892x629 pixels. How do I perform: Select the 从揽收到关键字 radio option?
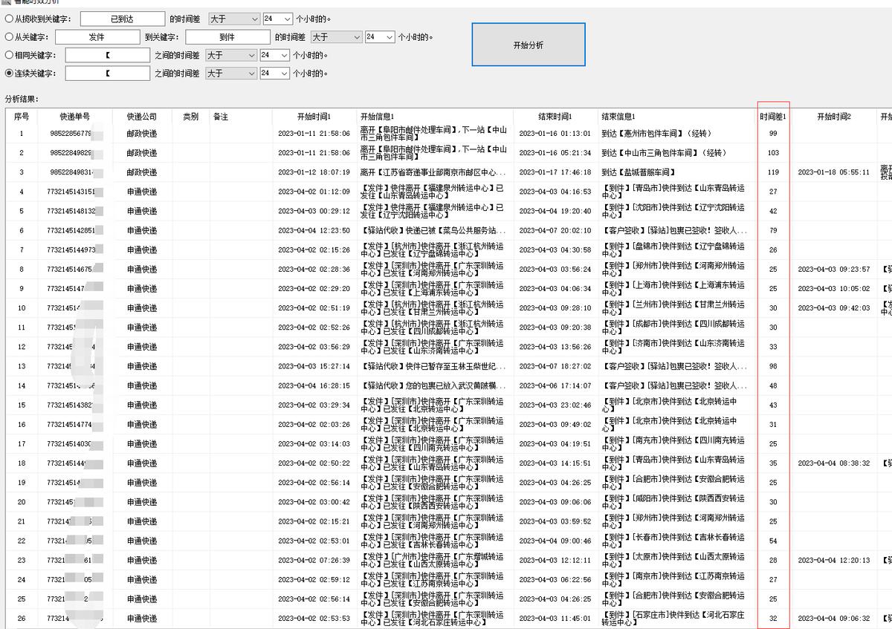pyautogui.click(x=9, y=19)
